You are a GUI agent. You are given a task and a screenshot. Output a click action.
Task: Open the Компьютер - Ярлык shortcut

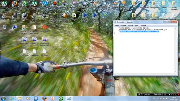coord(15,29)
